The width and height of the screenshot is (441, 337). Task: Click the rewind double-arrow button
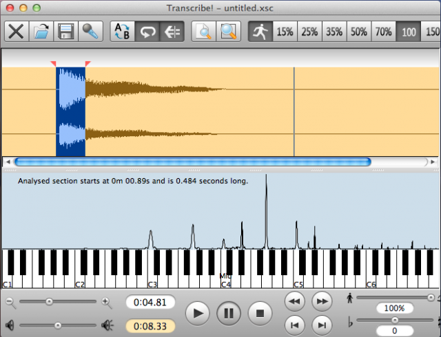[295, 301]
